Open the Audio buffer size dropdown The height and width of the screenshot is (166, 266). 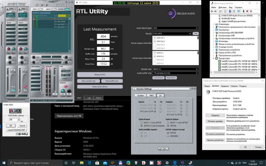(x=176, y=73)
